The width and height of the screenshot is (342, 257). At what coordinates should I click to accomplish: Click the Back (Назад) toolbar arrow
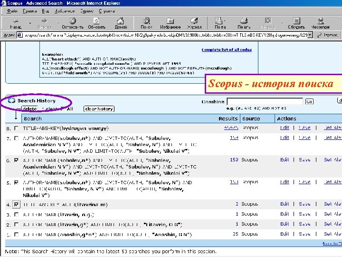[16, 21]
